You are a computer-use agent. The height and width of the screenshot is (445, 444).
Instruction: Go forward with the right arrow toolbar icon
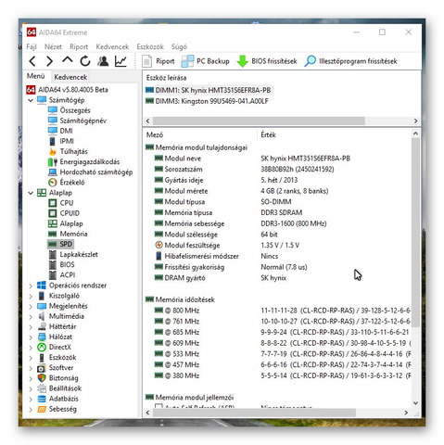pyautogui.click(x=49, y=61)
